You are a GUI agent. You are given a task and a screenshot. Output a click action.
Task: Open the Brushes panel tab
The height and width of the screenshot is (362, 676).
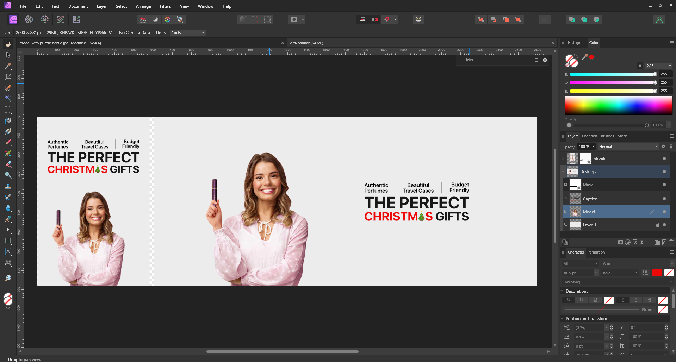607,136
